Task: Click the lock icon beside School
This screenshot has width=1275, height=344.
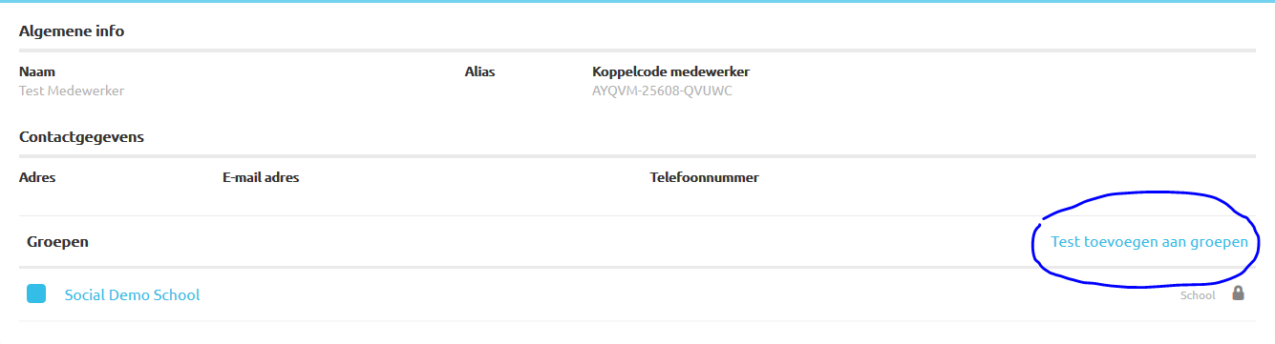Action: click(x=1238, y=293)
